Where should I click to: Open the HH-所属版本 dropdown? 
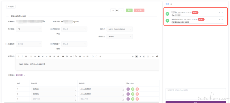(x=29, y=44)
